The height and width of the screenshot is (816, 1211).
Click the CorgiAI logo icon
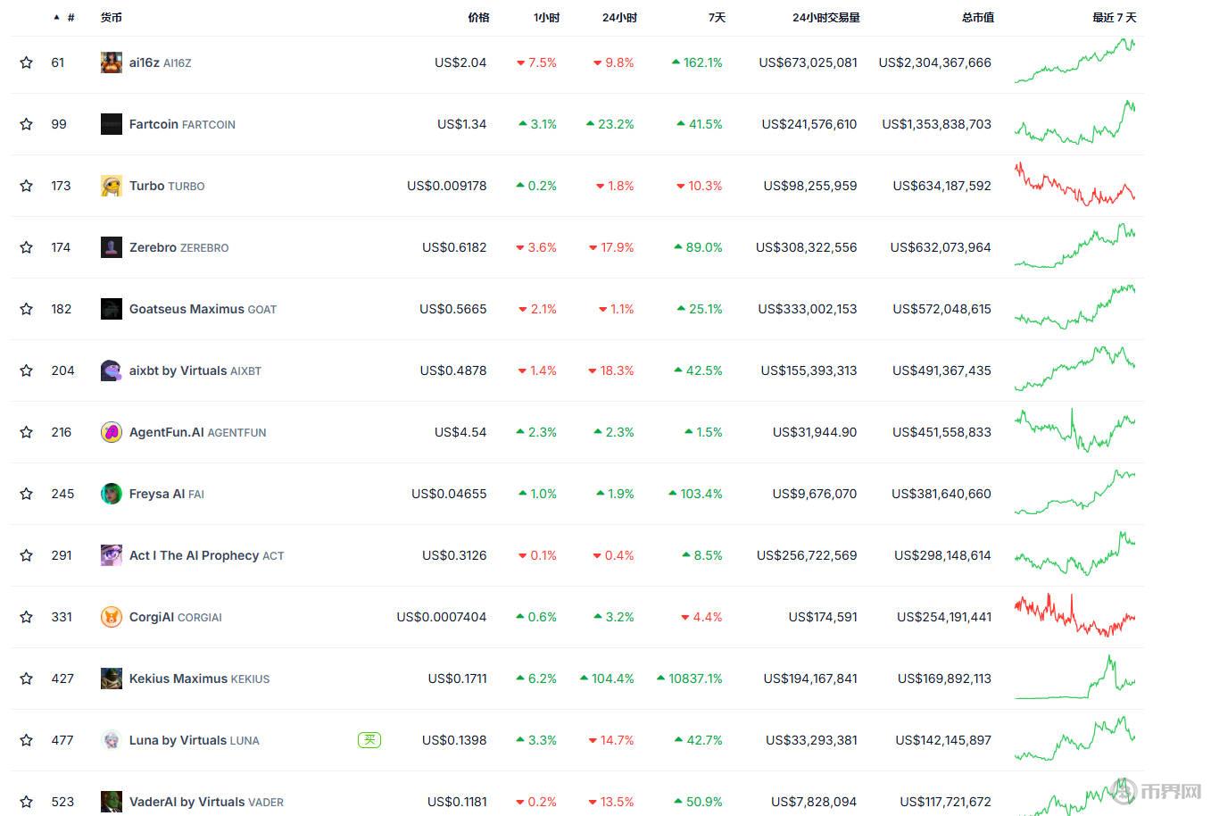point(111,617)
